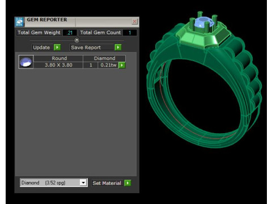Click the GEM REPORTER title text
The width and height of the screenshot is (272, 204).
coord(47,20)
